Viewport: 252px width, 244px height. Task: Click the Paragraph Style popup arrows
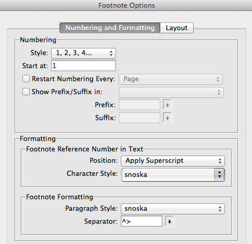coord(220,209)
